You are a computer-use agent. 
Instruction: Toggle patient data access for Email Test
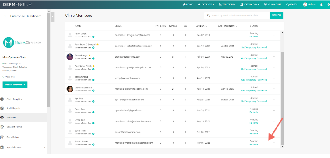(x=93, y=123)
